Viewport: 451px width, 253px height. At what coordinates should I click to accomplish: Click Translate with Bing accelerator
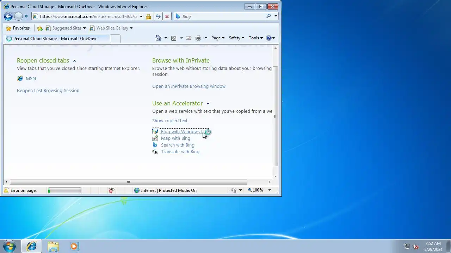(x=180, y=152)
